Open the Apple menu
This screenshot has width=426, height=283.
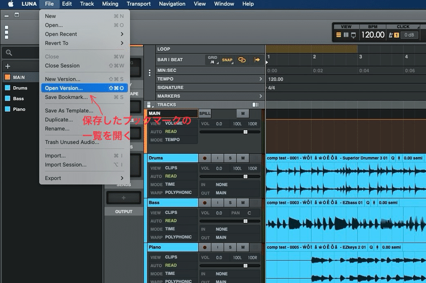(x=11, y=4)
